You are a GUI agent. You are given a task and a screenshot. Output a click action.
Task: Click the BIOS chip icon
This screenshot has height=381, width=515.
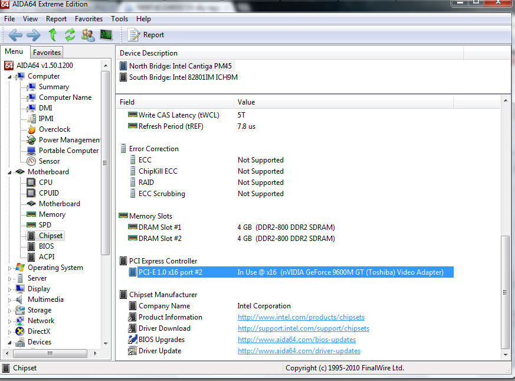(x=31, y=246)
